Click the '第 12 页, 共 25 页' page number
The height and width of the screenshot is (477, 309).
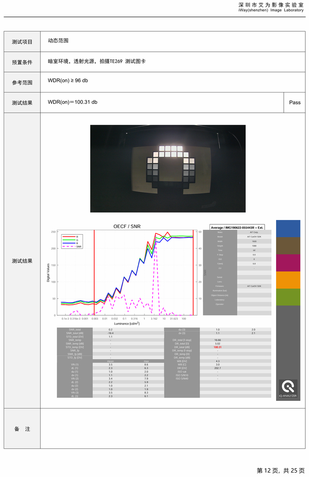tap(281, 470)
